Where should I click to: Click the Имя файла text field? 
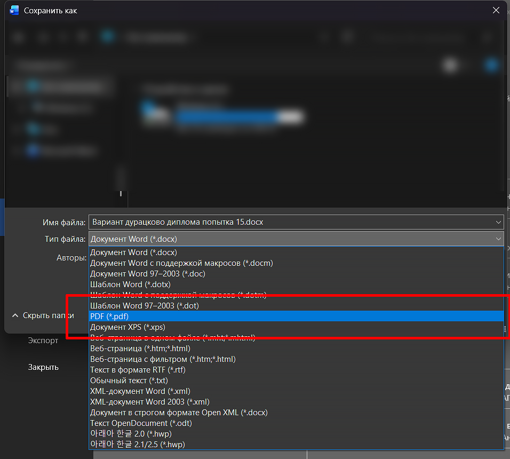(288, 222)
